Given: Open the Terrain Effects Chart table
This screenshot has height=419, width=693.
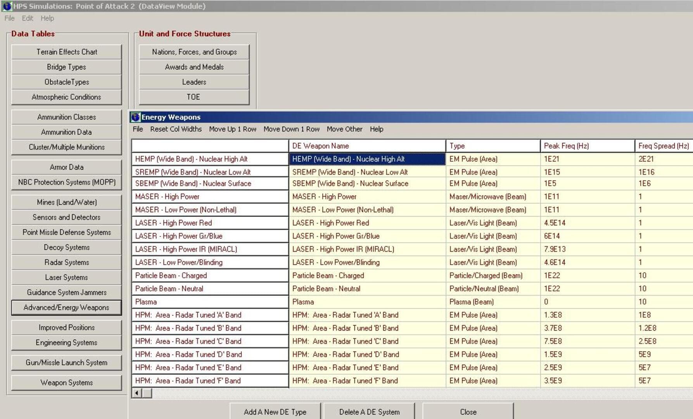Looking at the screenshot, I should [66, 52].
